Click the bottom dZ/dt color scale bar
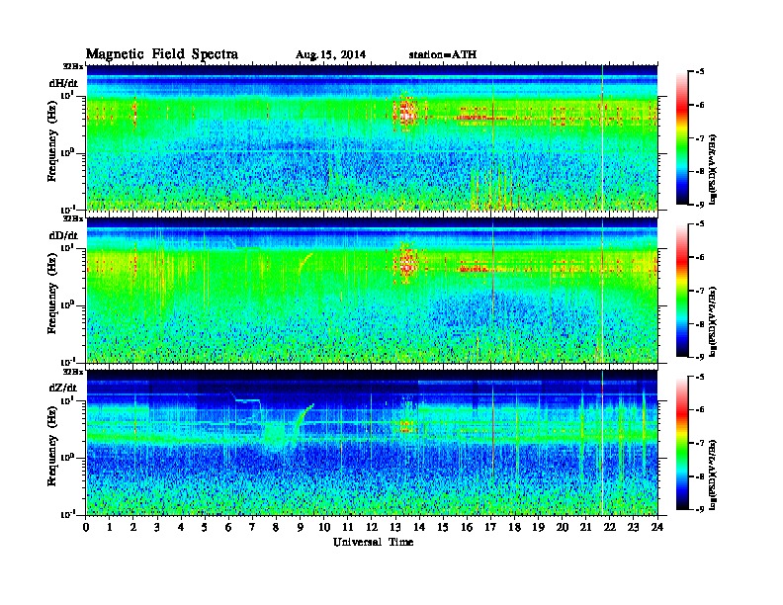 (682, 443)
